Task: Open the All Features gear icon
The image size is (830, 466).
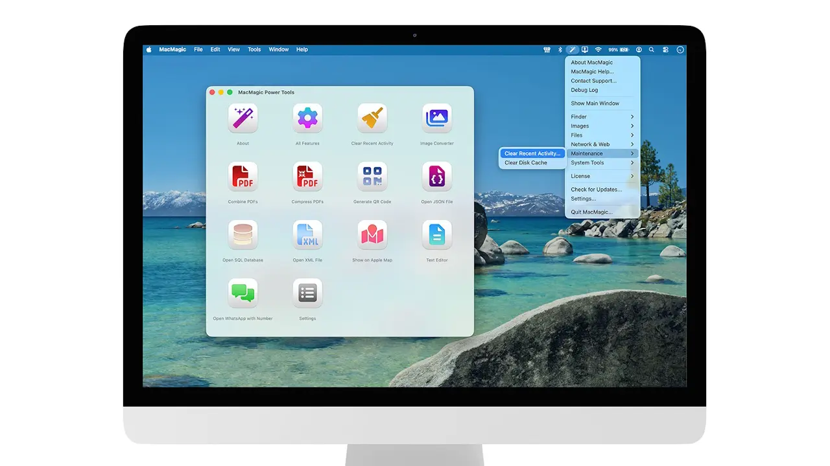Action: (x=307, y=118)
